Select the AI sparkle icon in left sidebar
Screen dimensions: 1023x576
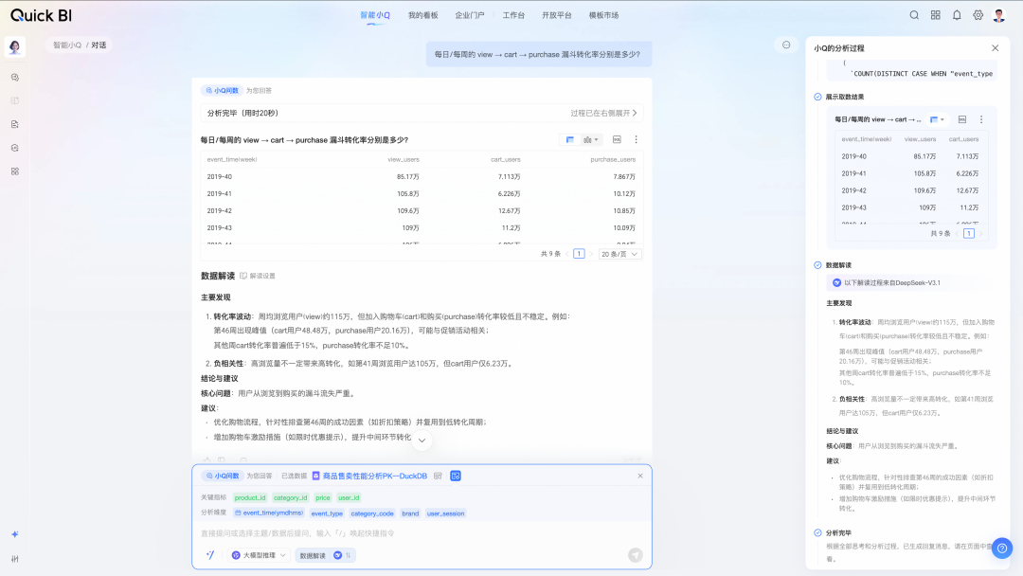14,535
